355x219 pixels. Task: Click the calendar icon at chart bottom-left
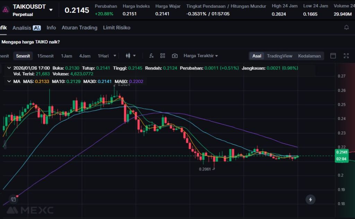pyautogui.click(x=13, y=199)
